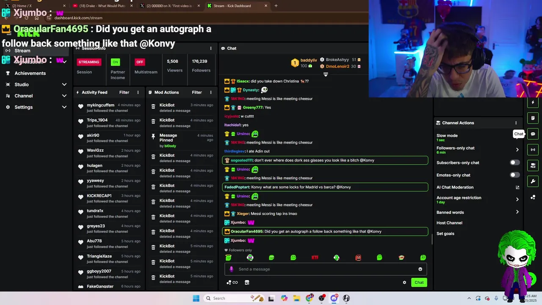Click the purple microphone icon in message box
542x305 pixels.
pos(231,269)
